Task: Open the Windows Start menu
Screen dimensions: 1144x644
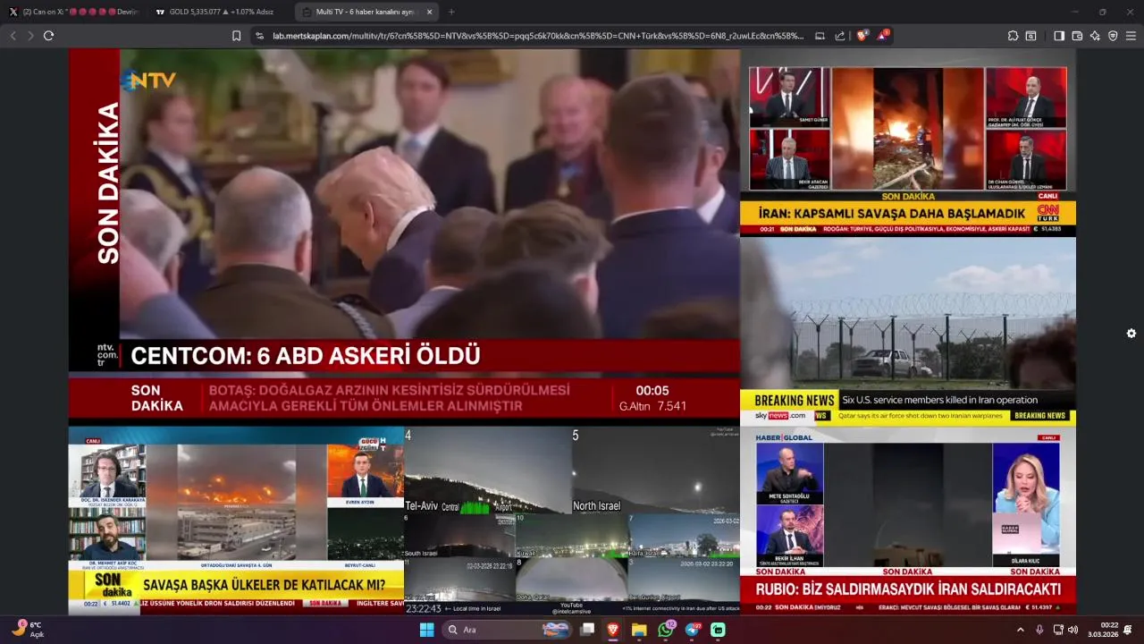Action: [426, 630]
